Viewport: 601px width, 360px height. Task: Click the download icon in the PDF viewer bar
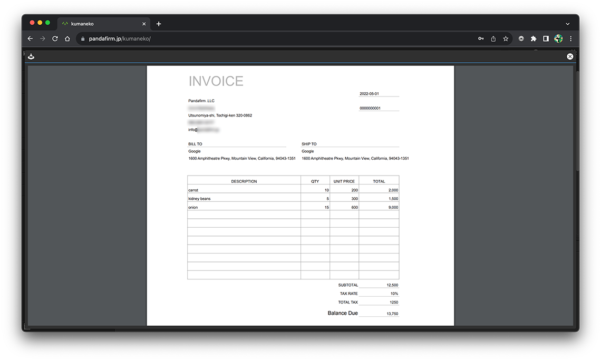31,56
